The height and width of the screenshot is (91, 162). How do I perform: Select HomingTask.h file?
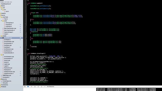(x=10, y=23)
